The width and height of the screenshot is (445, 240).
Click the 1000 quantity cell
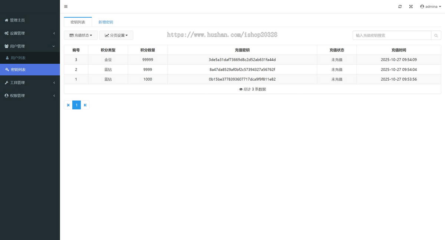click(x=148, y=79)
